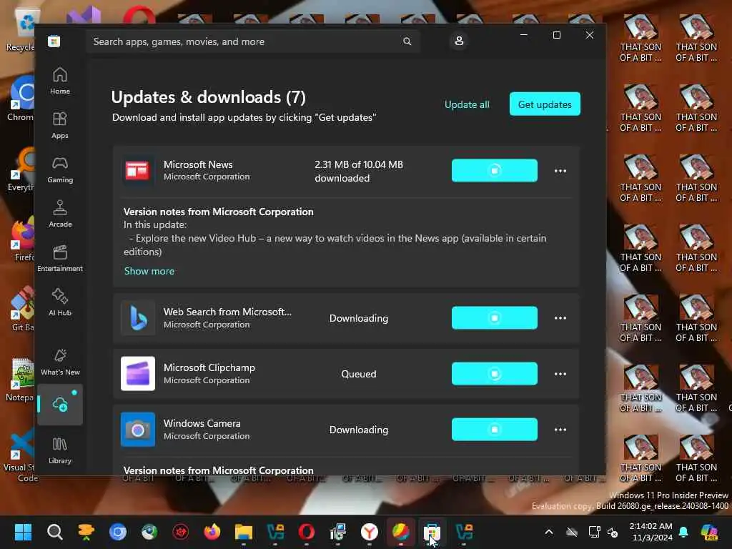Open What's New in sidebar

tap(60, 362)
